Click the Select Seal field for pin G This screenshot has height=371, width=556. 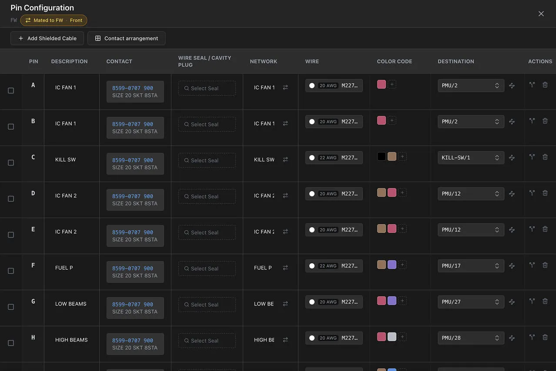point(207,305)
